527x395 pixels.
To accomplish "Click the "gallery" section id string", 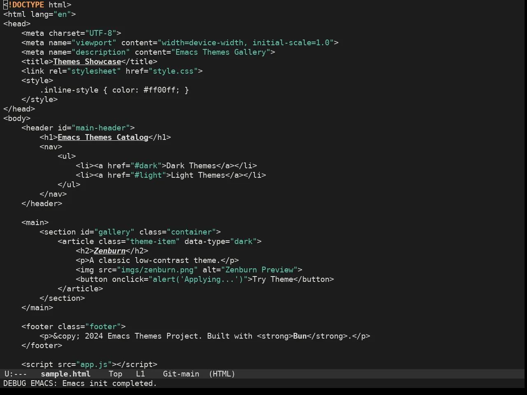I will (x=114, y=232).
